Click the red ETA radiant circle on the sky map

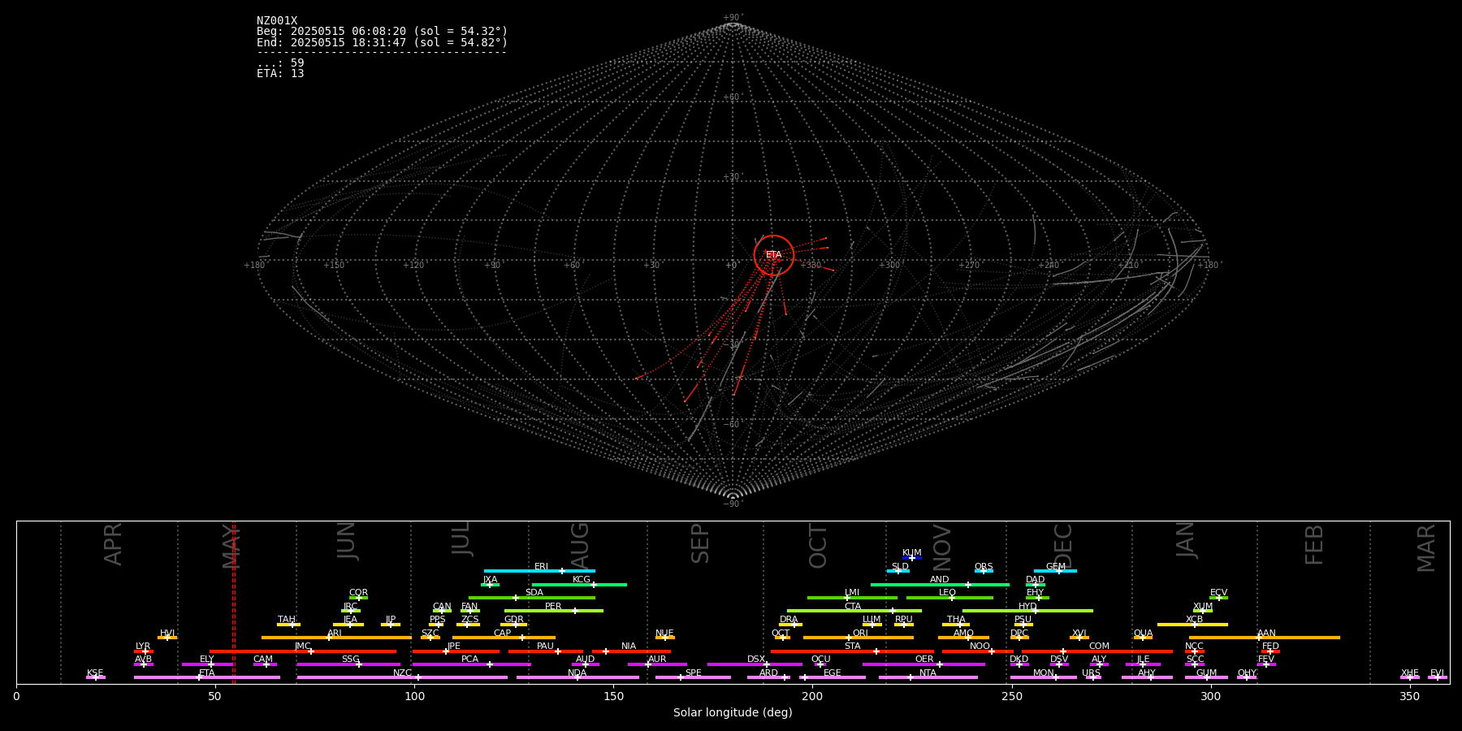point(773,255)
